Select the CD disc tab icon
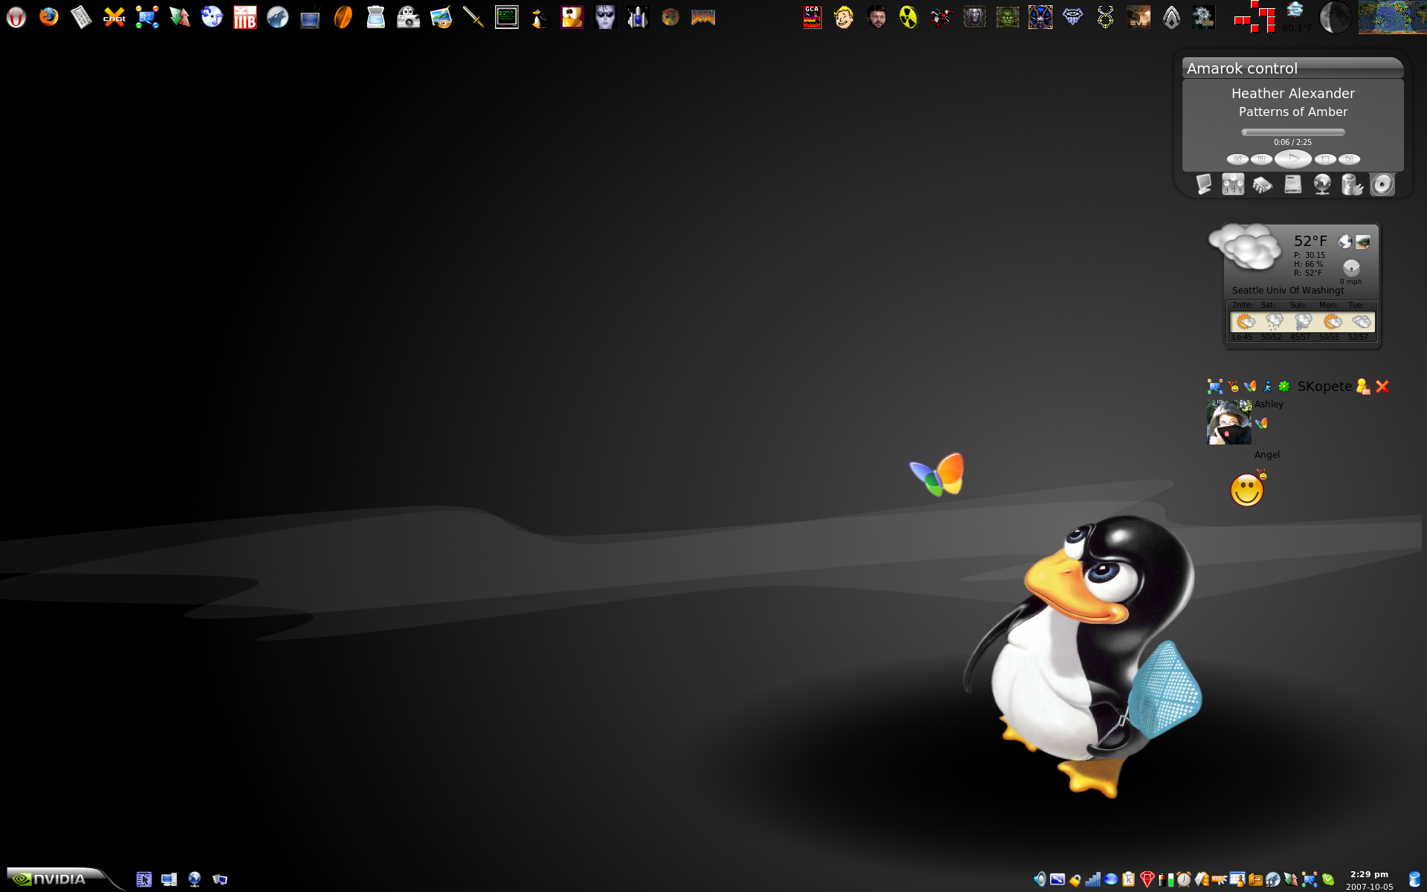Viewport: 1427px width, 892px height. point(1382,184)
